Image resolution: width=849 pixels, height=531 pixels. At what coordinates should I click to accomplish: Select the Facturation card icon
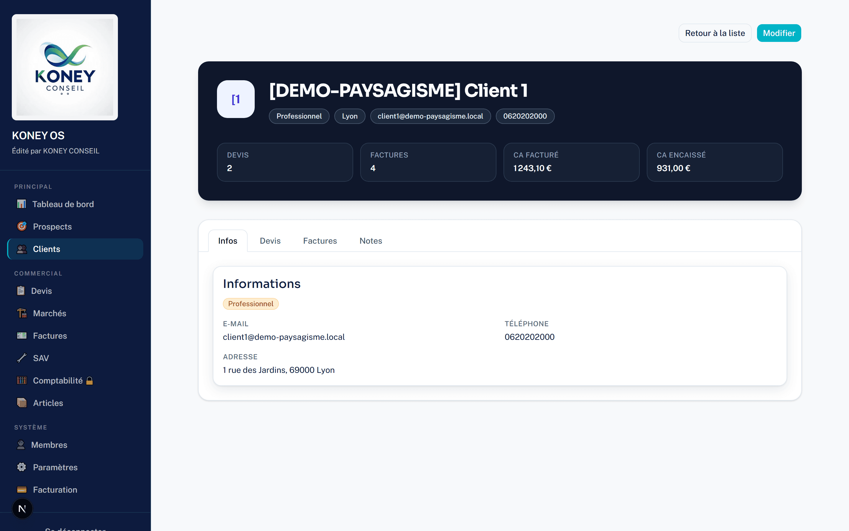click(22, 490)
